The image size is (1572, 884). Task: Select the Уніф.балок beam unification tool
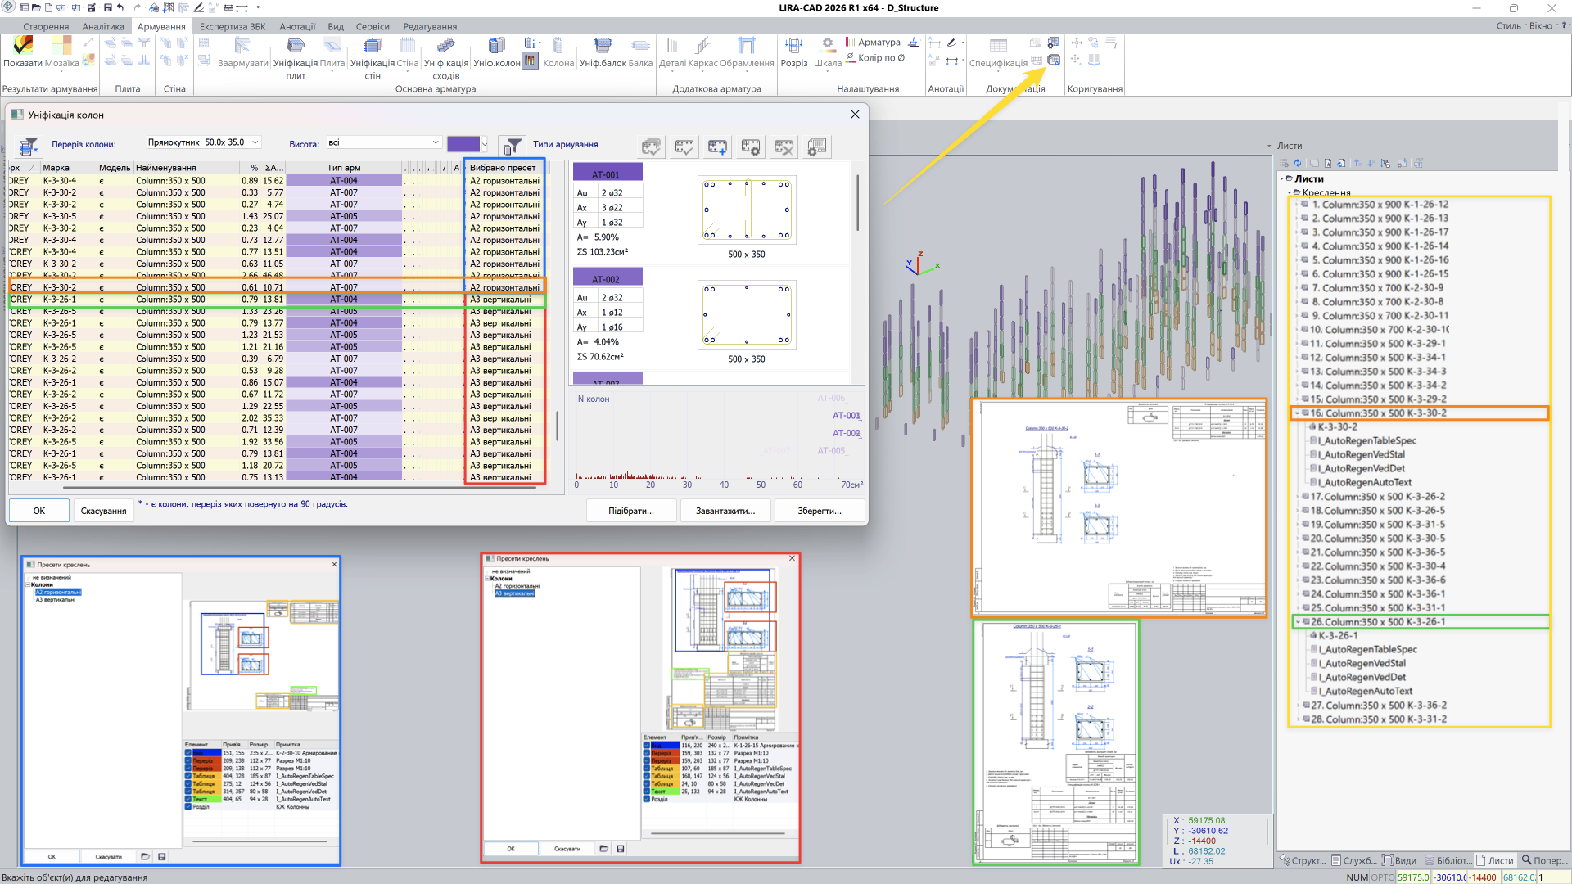[x=603, y=47]
